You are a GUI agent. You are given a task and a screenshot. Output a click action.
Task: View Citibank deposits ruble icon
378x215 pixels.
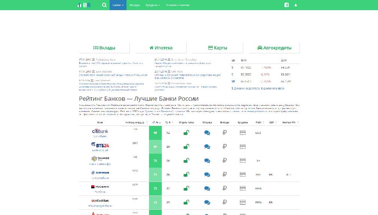point(224,132)
